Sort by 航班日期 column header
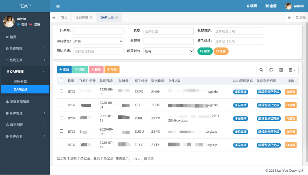Image resolution: width=308 pixels, height=175 pixels. [x=106, y=81]
